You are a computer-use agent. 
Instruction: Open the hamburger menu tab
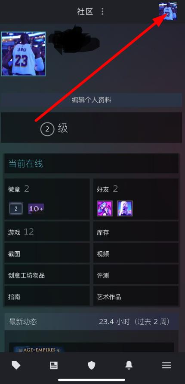[166, 366]
